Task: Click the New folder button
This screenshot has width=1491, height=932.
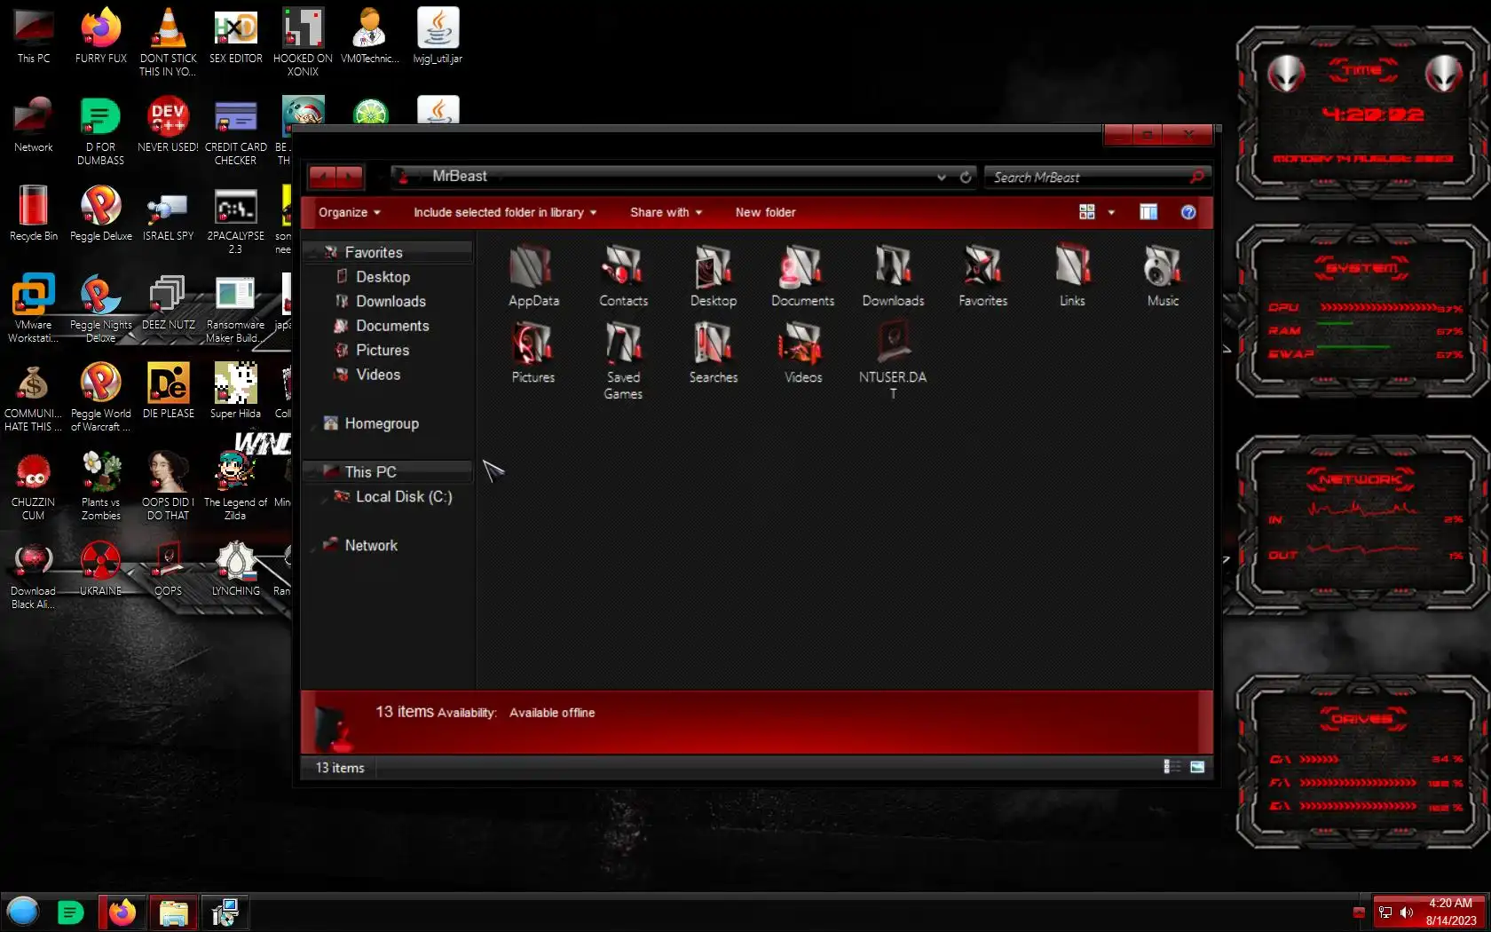Action: (x=765, y=212)
